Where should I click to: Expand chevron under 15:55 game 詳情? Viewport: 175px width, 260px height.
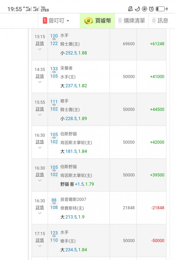click(x=40, y=115)
